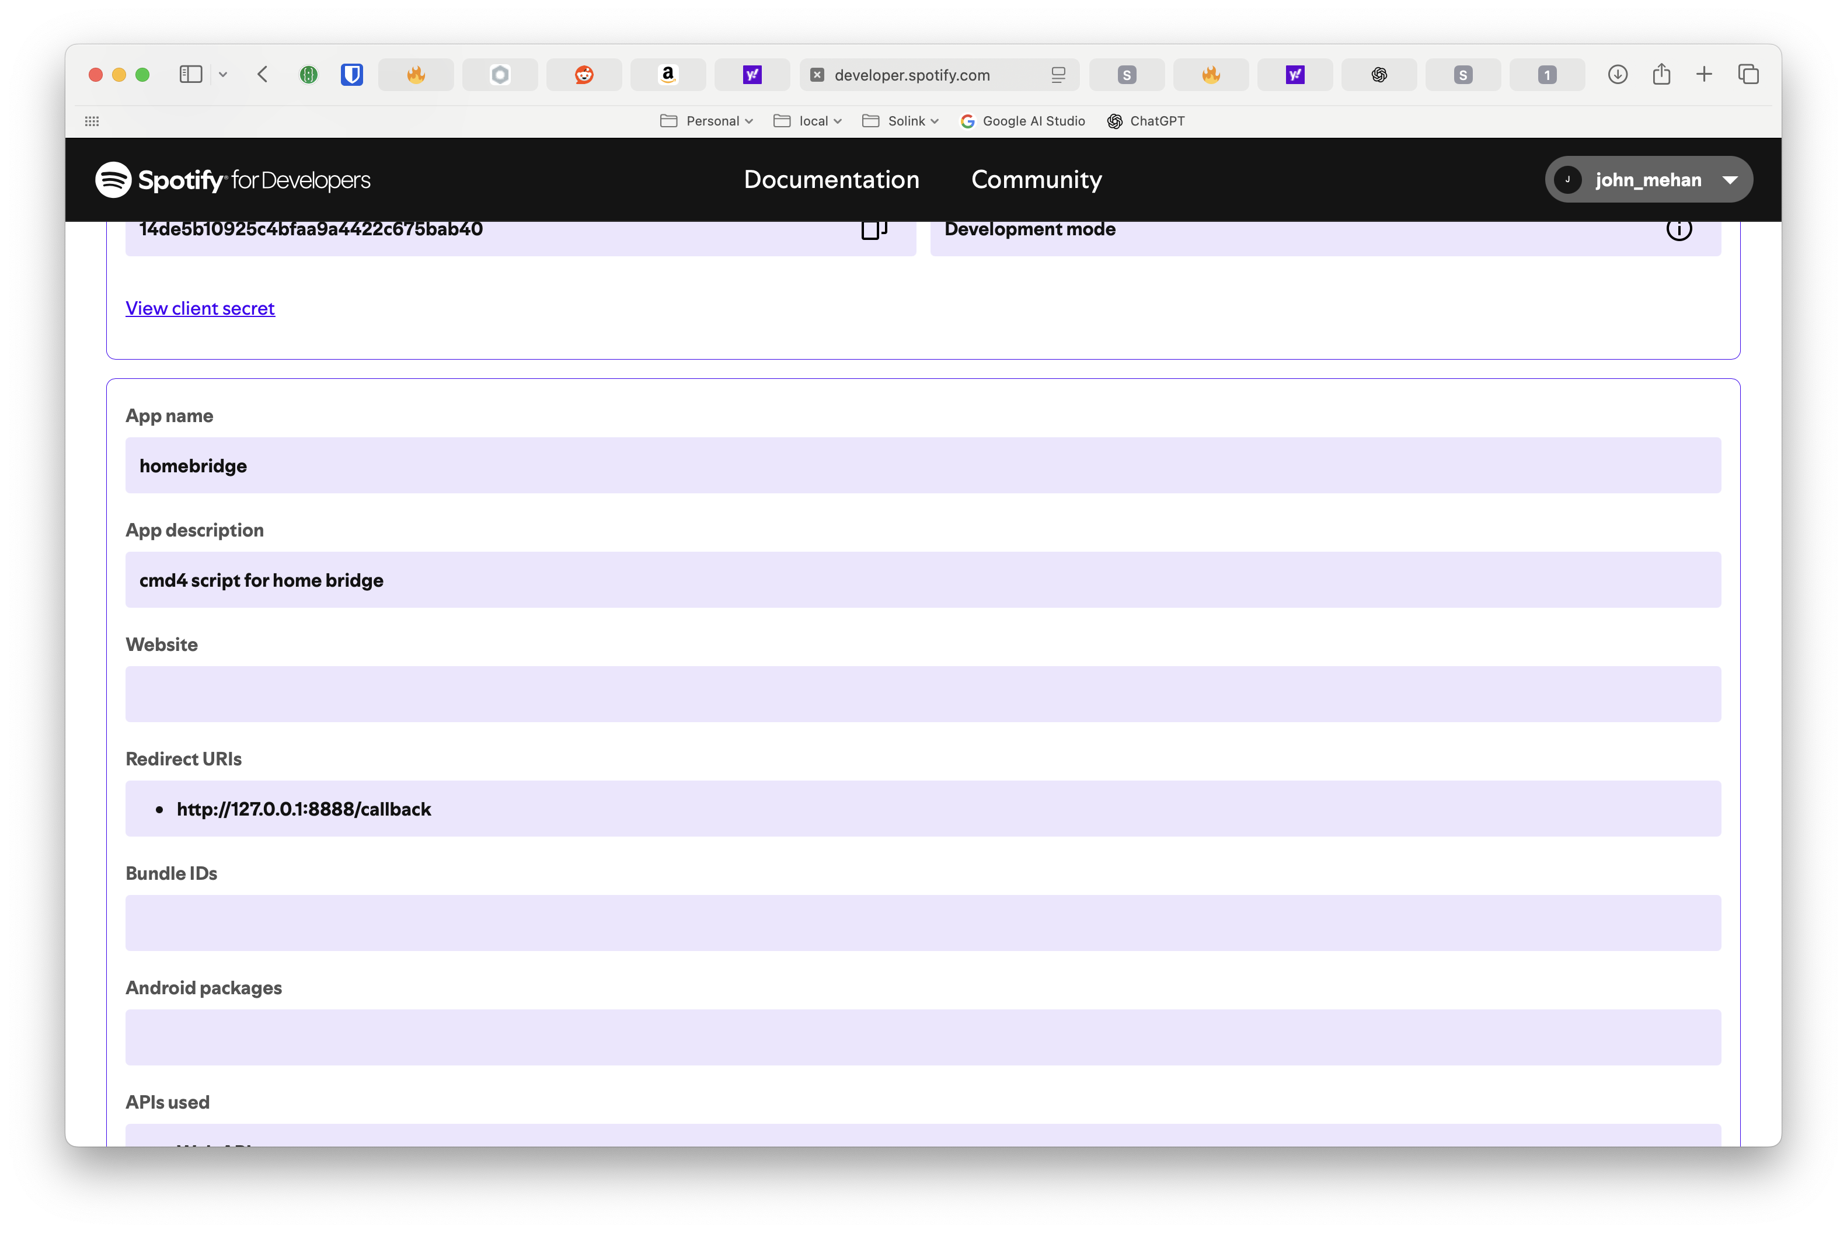The image size is (1847, 1233).
Task: Show tab overview icon
Action: 1748,75
